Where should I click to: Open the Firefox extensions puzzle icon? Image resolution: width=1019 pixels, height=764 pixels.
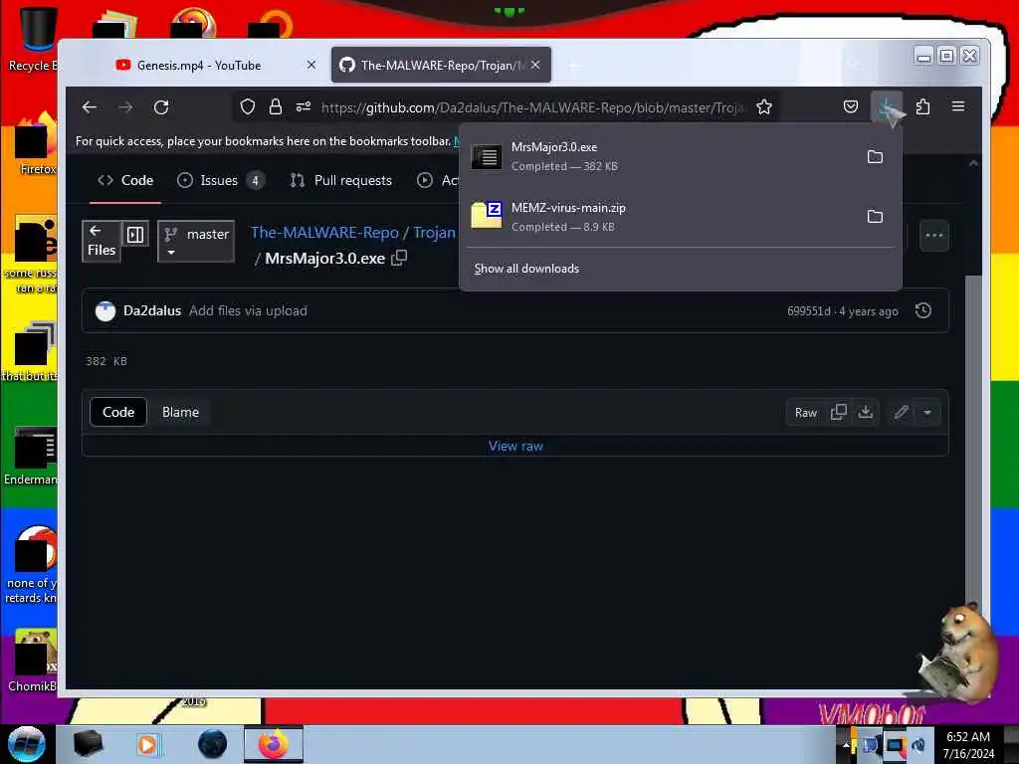point(922,106)
